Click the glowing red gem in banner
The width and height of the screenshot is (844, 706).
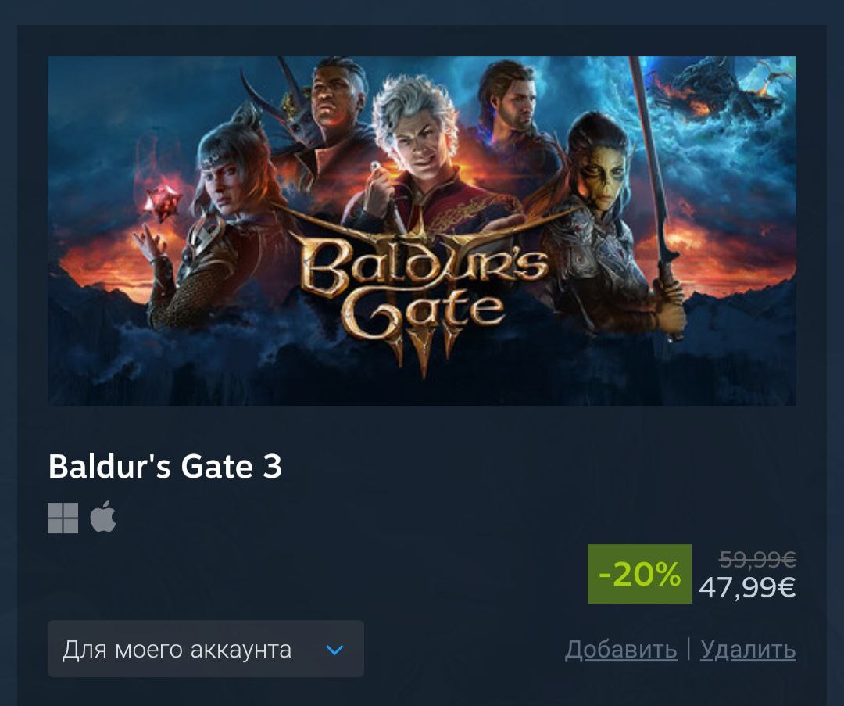[162, 202]
